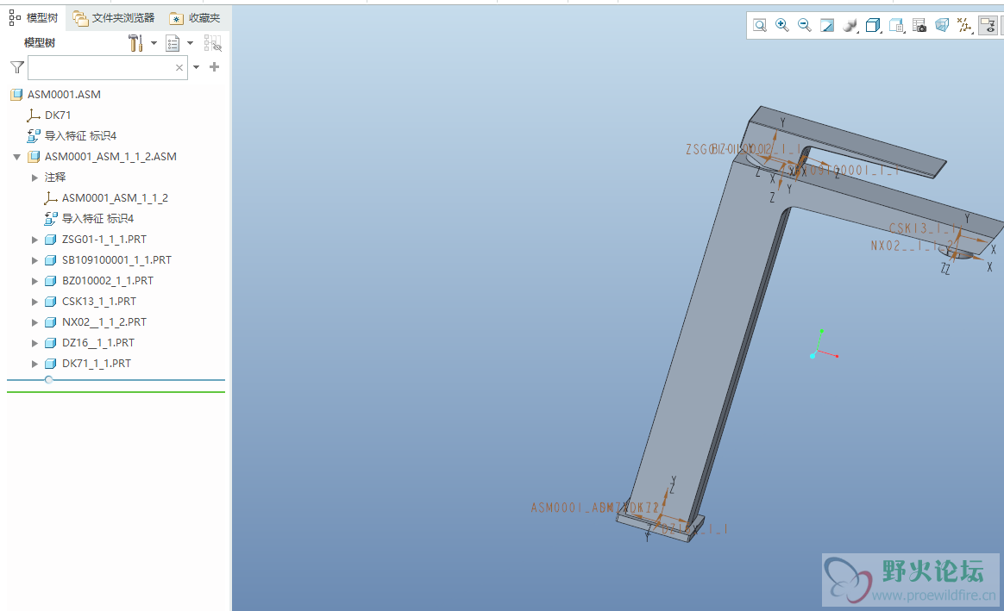Open the arrow beside the list icon
1004x611 pixels.
190,43
